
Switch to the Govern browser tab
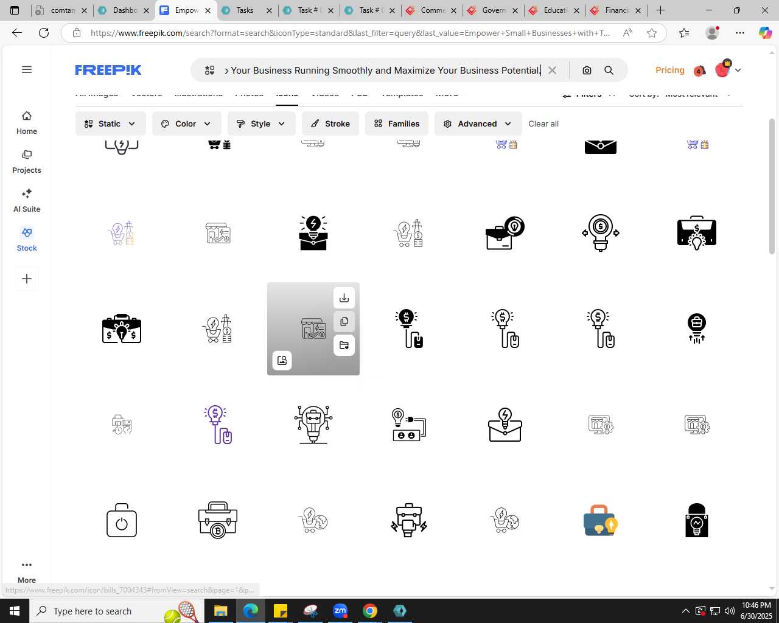coord(493,10)
